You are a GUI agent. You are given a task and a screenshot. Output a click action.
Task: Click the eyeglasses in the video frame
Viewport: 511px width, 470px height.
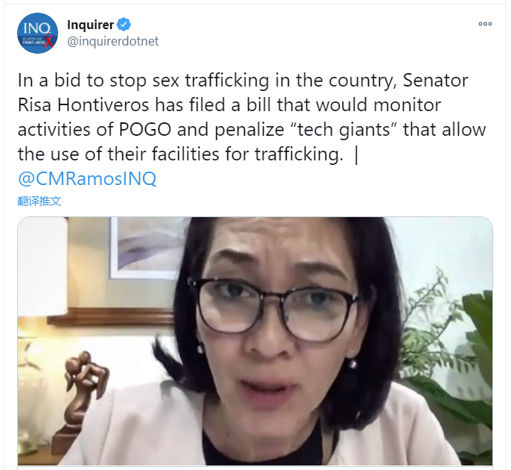[x=274, y=308]
